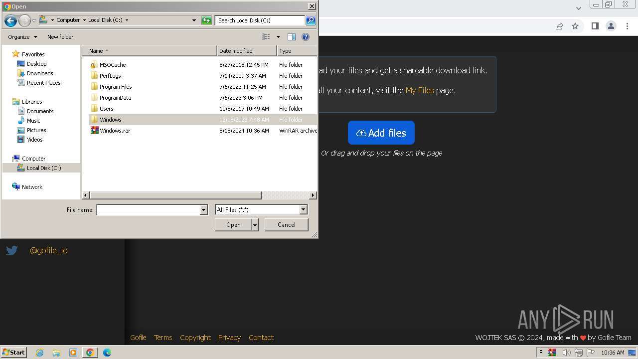Open the address bar history dropdown
Viewport: 638px width, 359px height.
(194, 20)
